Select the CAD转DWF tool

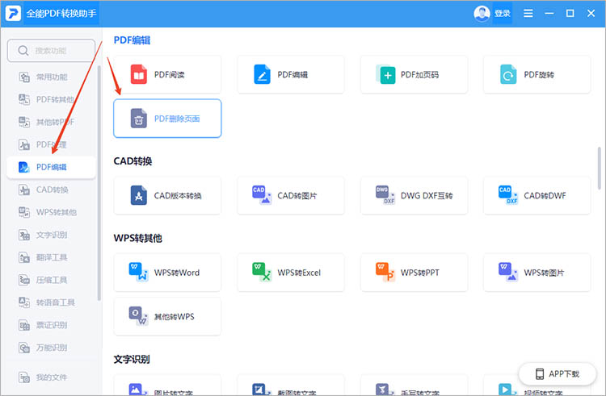click(x=537, y=195)
